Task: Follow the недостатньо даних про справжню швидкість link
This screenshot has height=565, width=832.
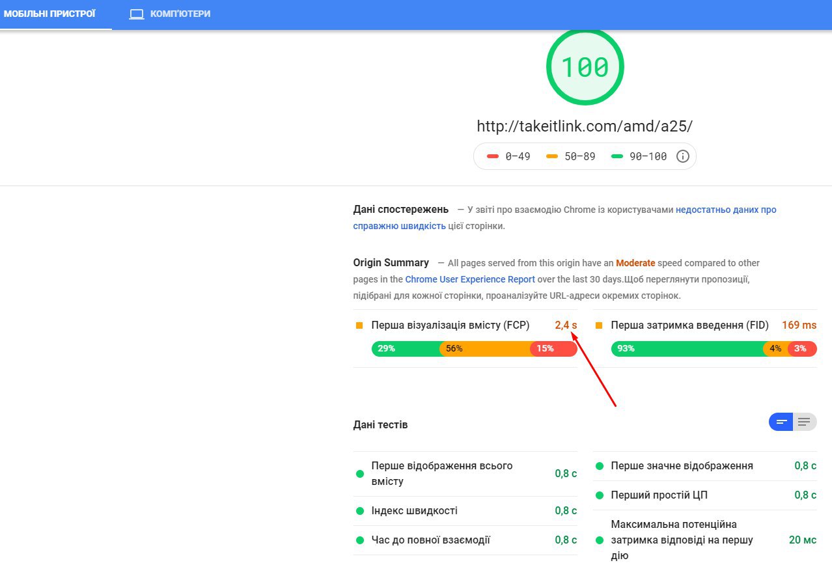Action: coord(725,210)
